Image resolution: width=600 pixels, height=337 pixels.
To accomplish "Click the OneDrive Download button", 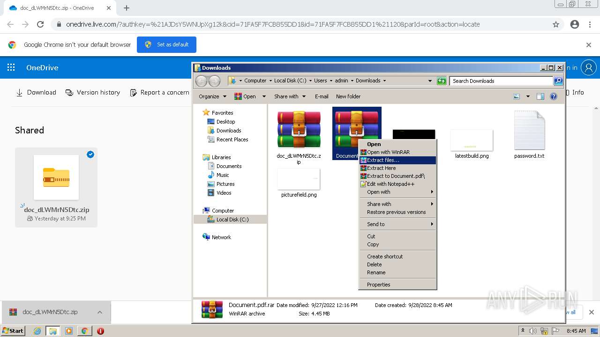I will (x=36, y=93).
